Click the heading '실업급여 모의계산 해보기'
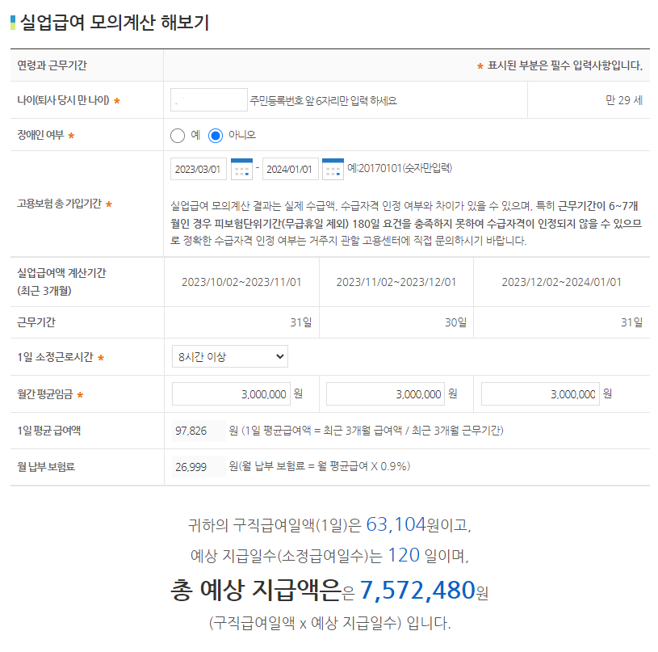 [x=115, y=23]
